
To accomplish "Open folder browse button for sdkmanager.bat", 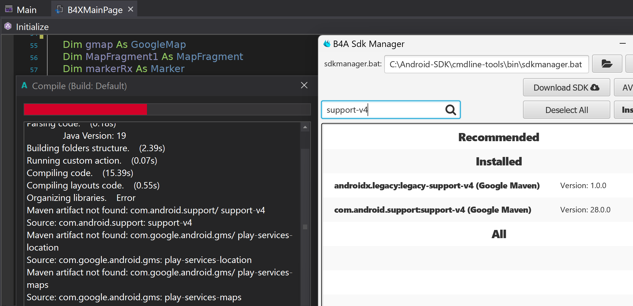I will pos(607,64).
